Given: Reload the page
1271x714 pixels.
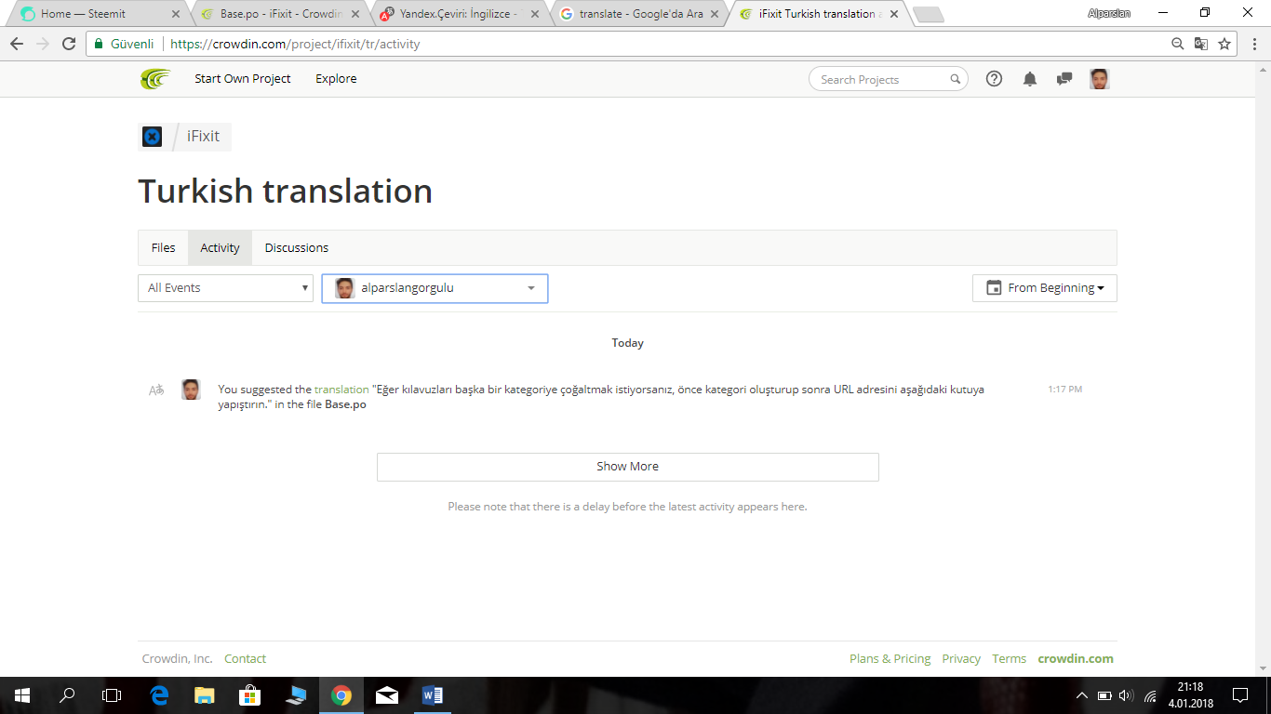Looking at the screenshot, I should click(69, 44).
